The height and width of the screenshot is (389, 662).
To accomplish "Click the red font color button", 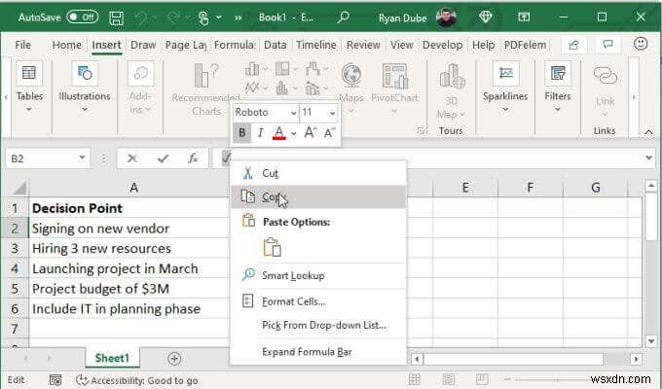I will coord(279,133).
